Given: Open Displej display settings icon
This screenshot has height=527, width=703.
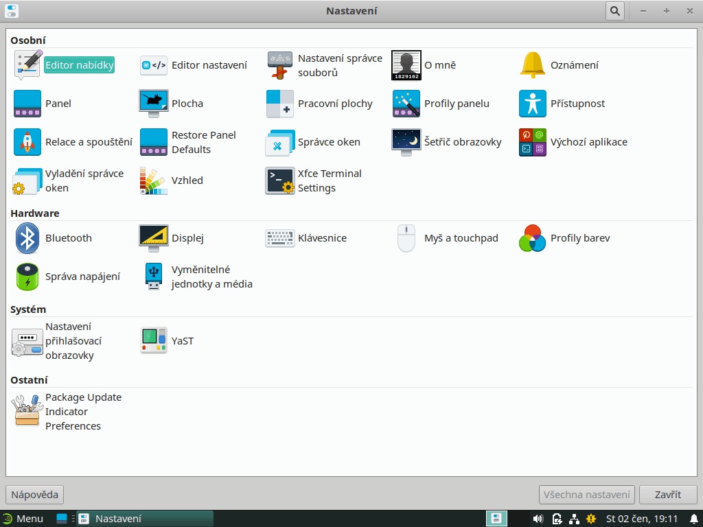Looking at the screenshot, I should [x=154, y=238].
